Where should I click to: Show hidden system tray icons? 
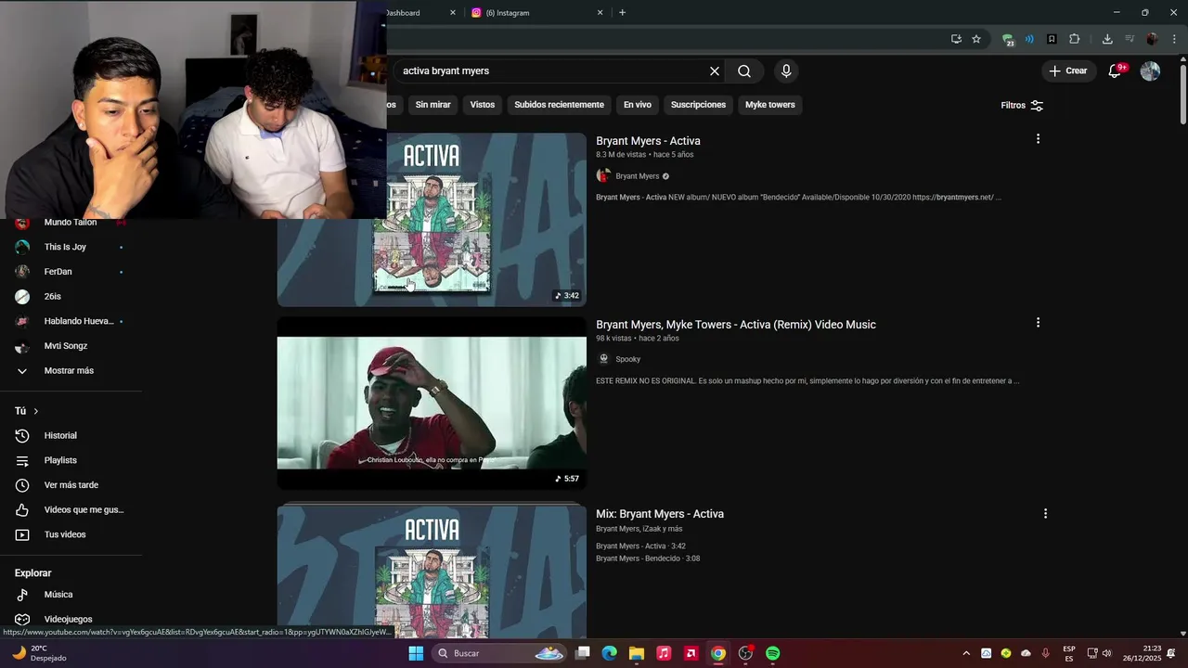(x=966, y=653)
